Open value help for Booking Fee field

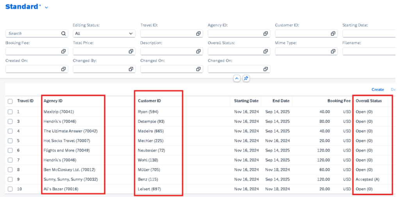64,51
